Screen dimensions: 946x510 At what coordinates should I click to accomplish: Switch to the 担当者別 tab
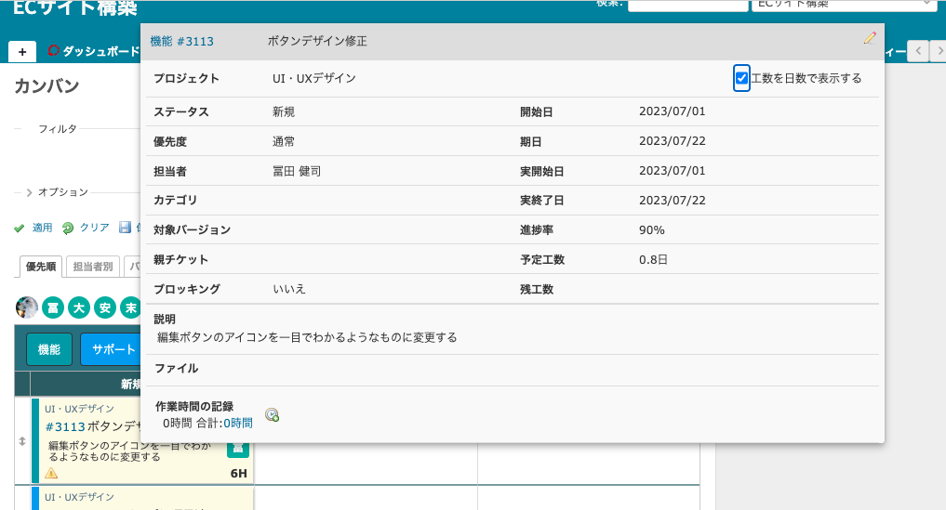[93, 267]
